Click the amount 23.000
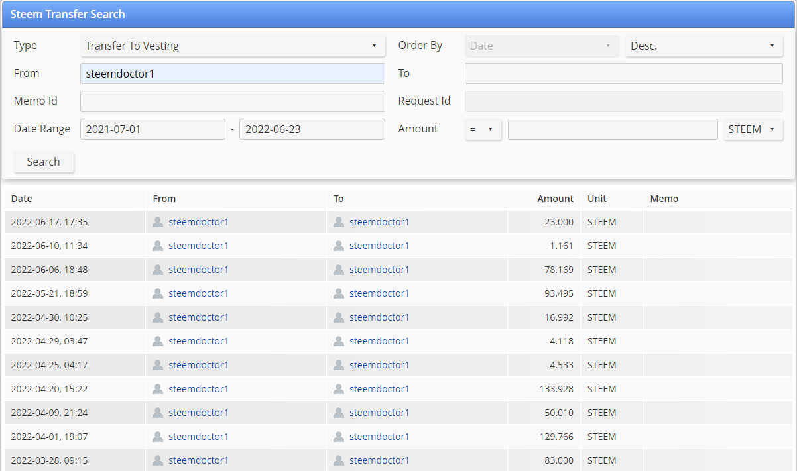Image resolution: width=797 pixels, height=471 pixels. coord(559,222)
